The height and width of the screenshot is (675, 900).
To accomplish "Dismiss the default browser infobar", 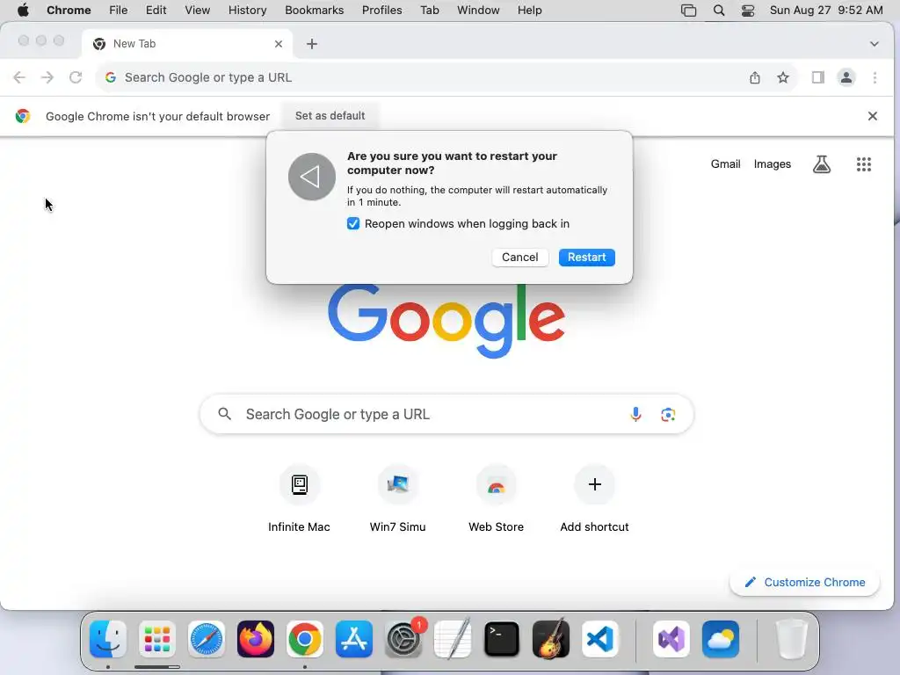I will [x=873, y=116].
